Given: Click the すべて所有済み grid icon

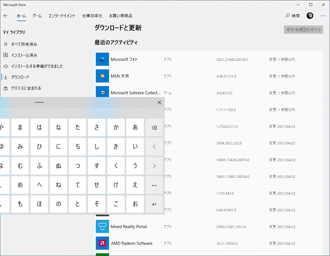Looking at the screenshot, I should coord(6,44).
